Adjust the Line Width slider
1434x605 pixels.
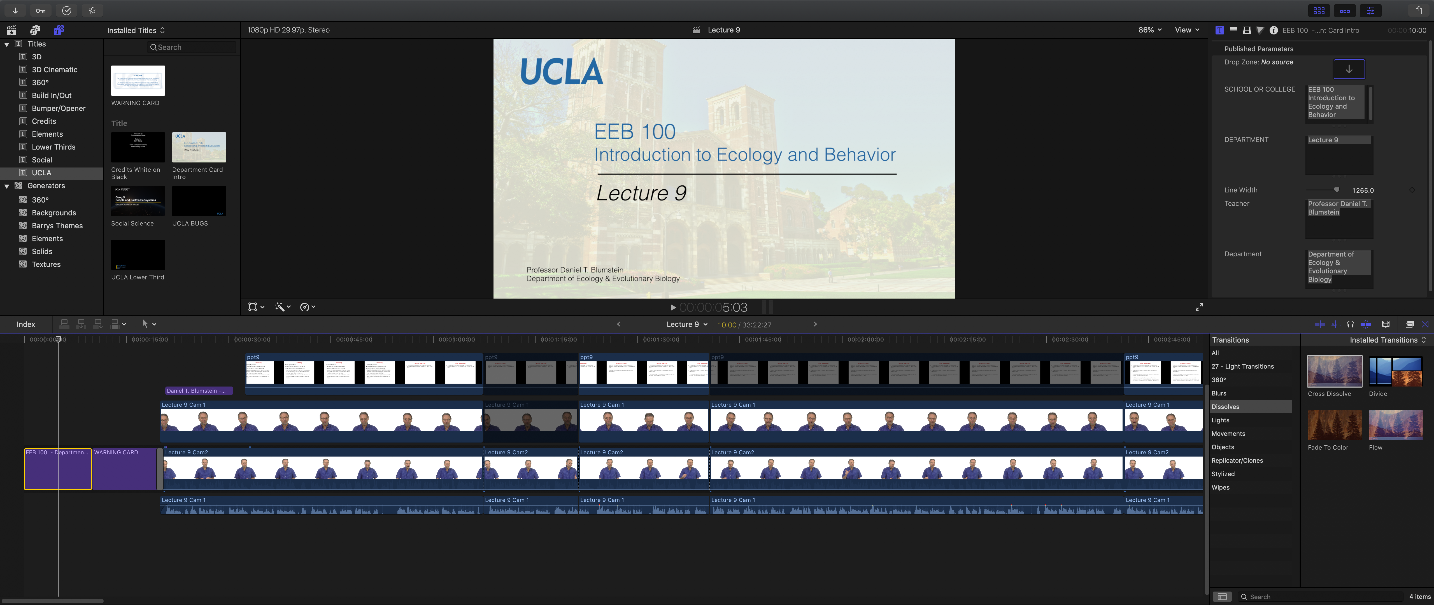[1336, 190]
